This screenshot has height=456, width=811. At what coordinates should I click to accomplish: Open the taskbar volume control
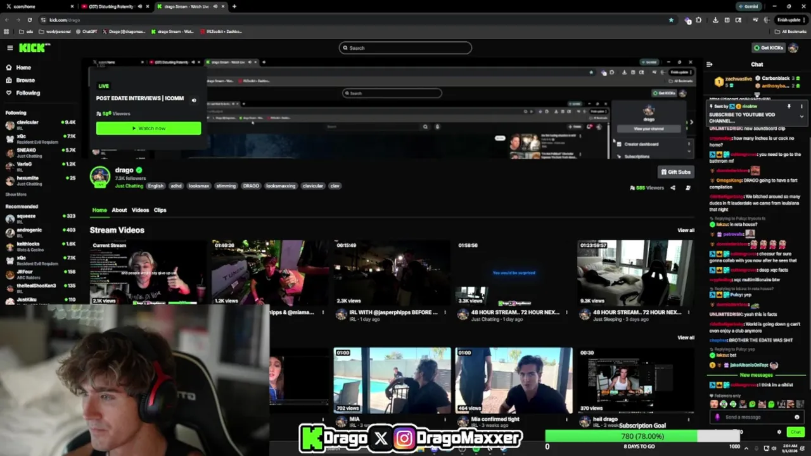774,448
